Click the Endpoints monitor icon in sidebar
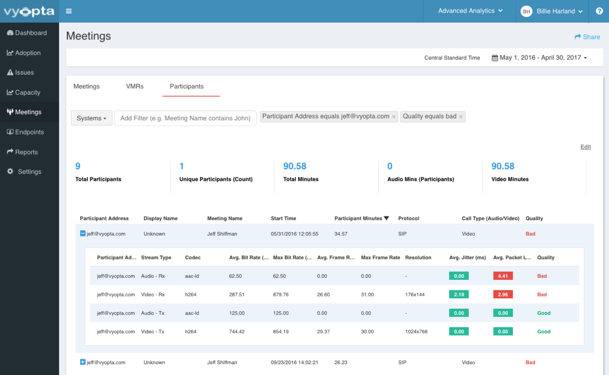609x375 pixels. point(10,132)
